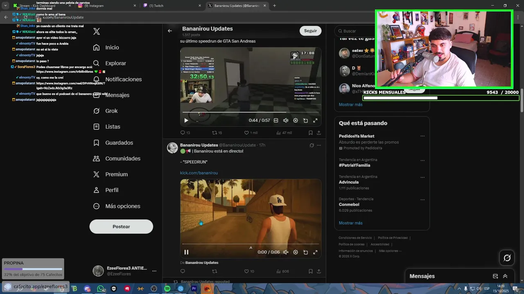Image resolution: width=524 pixels, height=294 pixels.
Task: Seek on the first video's progress bar
Action: point(251,112)
